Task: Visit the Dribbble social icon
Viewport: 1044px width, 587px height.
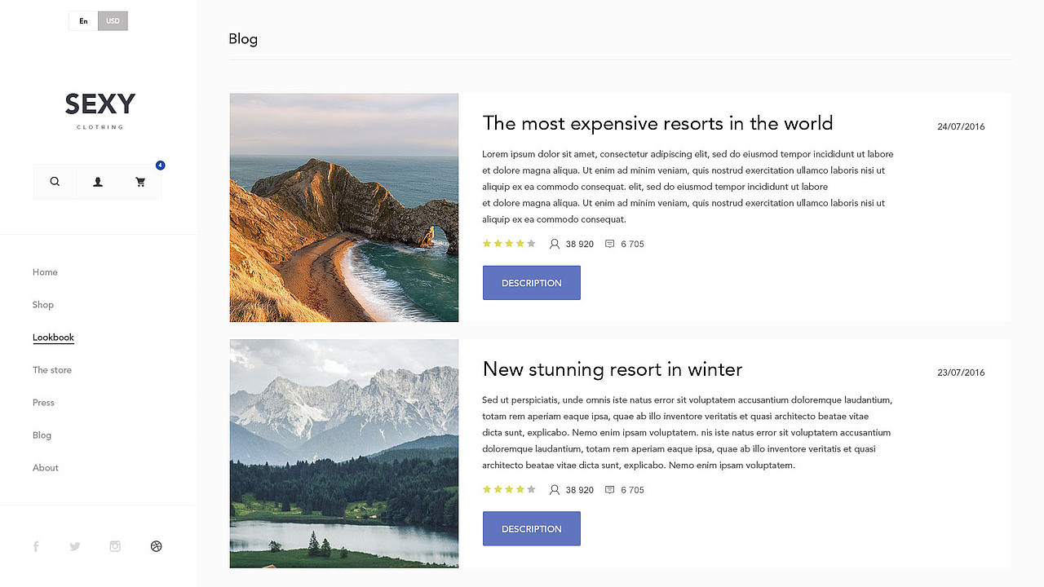Action: click(x=157, y=546)
